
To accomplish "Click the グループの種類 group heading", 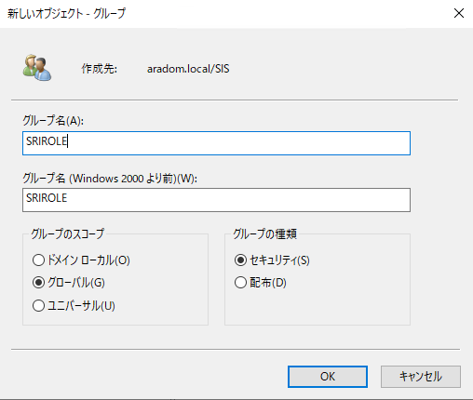I will point(265,233).
